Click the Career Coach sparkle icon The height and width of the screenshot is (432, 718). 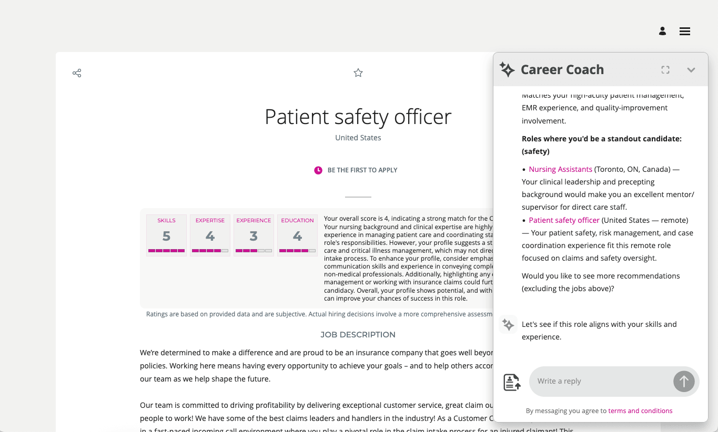click(507, 69)
